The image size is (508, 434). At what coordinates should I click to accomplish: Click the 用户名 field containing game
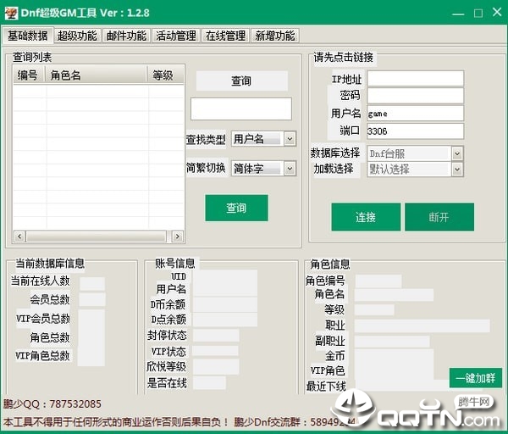click(416, 114)
